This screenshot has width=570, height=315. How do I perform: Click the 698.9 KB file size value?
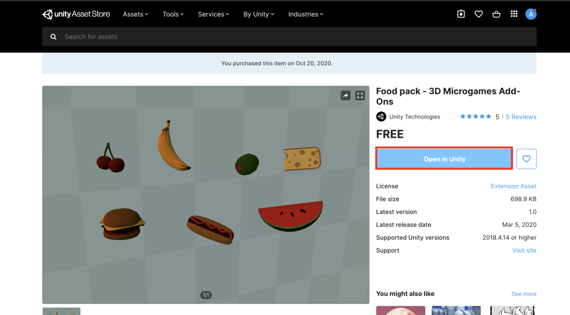(x=523, y=199)
